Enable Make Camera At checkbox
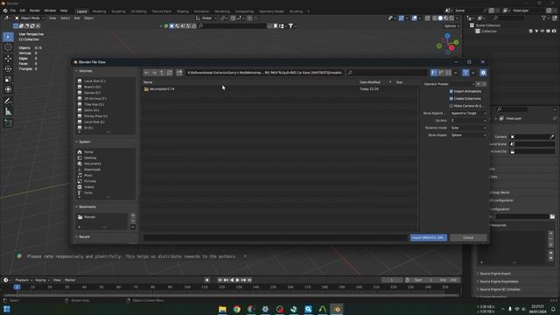 point(451,106)
